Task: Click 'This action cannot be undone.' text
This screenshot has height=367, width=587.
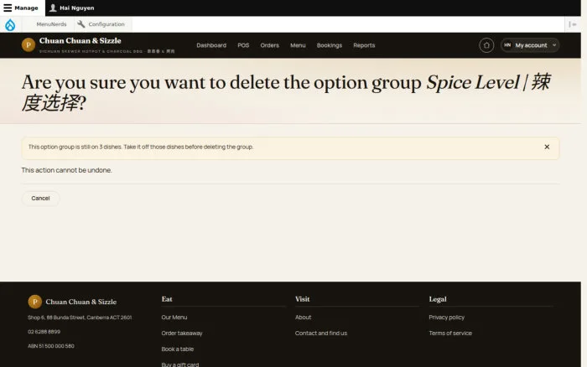Action: coord(66,170)
